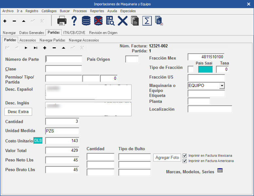The height and width of the screenshot is (196, 254).
Task: Click the delete record minus icon in main toolbar
Action: 14,21
